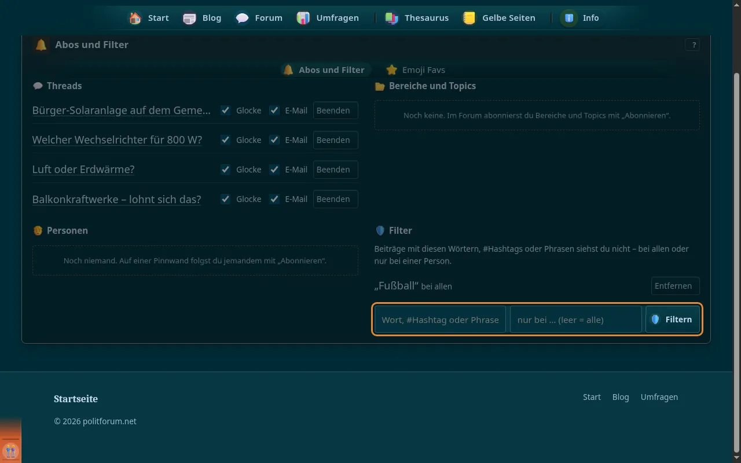Toggle Glocke checkbox for Luft oder Erdwärme
Screen dimensions: 741x463
226,170
